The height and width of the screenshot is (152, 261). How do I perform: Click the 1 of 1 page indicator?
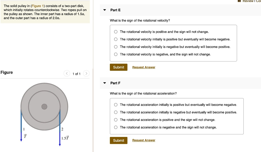(76, 74)
